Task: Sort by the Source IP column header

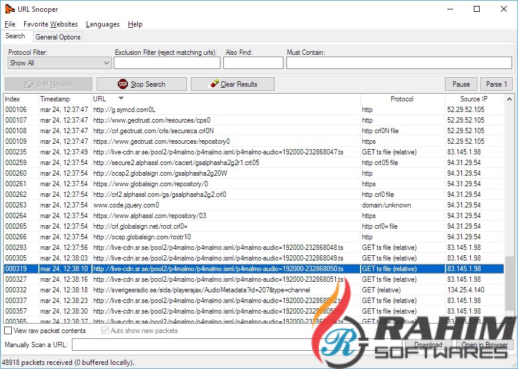Action: pyautogui.click(x=474, y=99)
